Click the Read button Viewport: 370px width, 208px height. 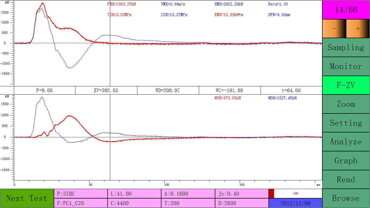pyautogui.click(x=346, y=179)
